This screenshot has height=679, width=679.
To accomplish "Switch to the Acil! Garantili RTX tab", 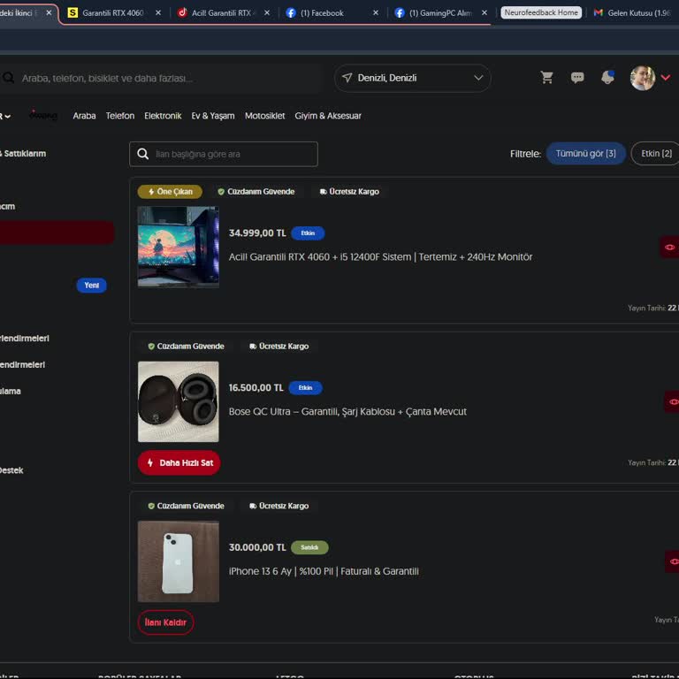I will [x=221, y=13].
